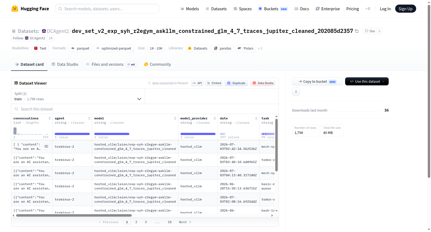This screenshot has width=431, height=232.
Task: Open Files and versions tab
Action: 111,64
